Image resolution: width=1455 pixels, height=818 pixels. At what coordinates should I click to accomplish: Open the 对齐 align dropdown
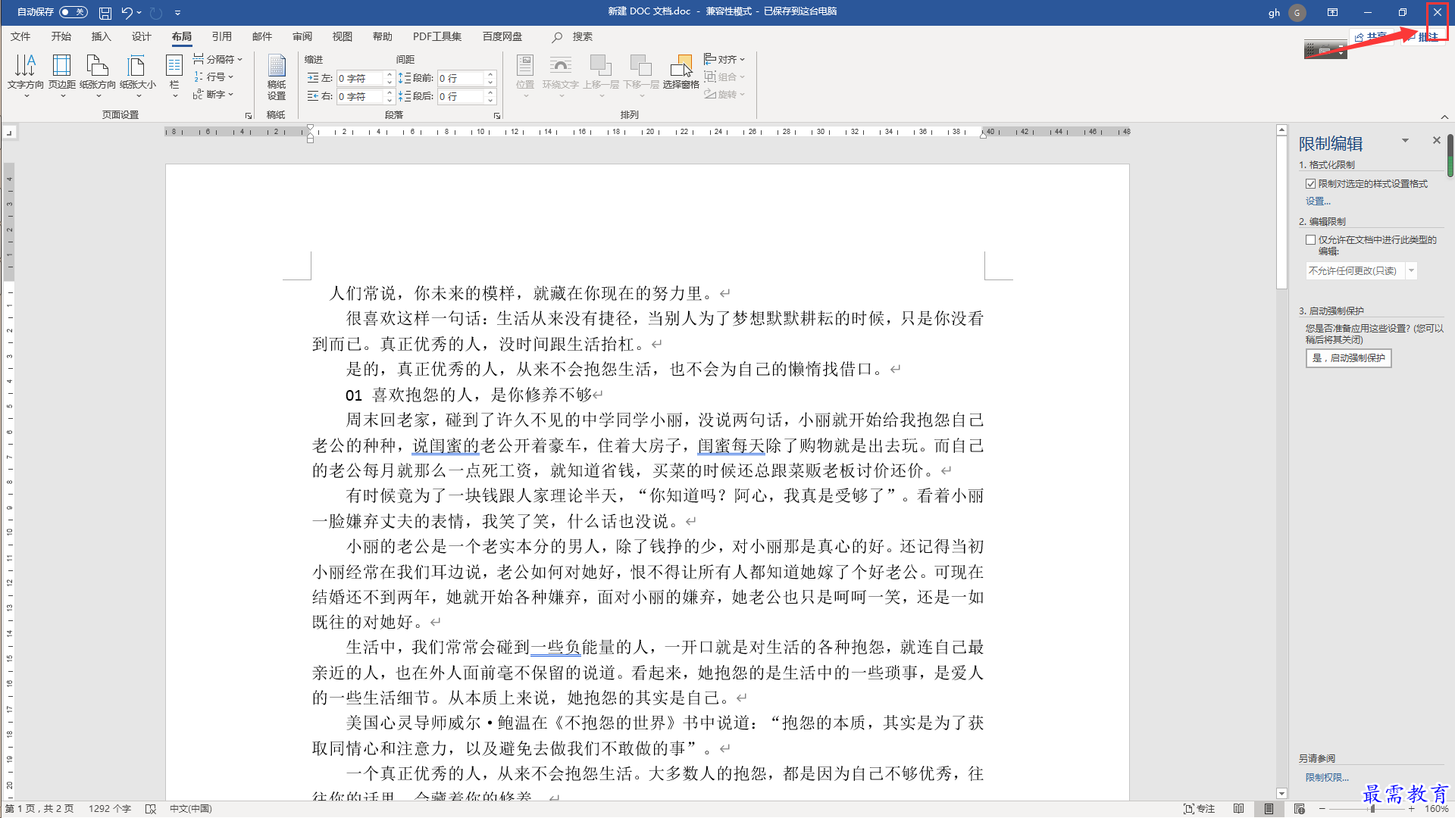coord(724,59)
